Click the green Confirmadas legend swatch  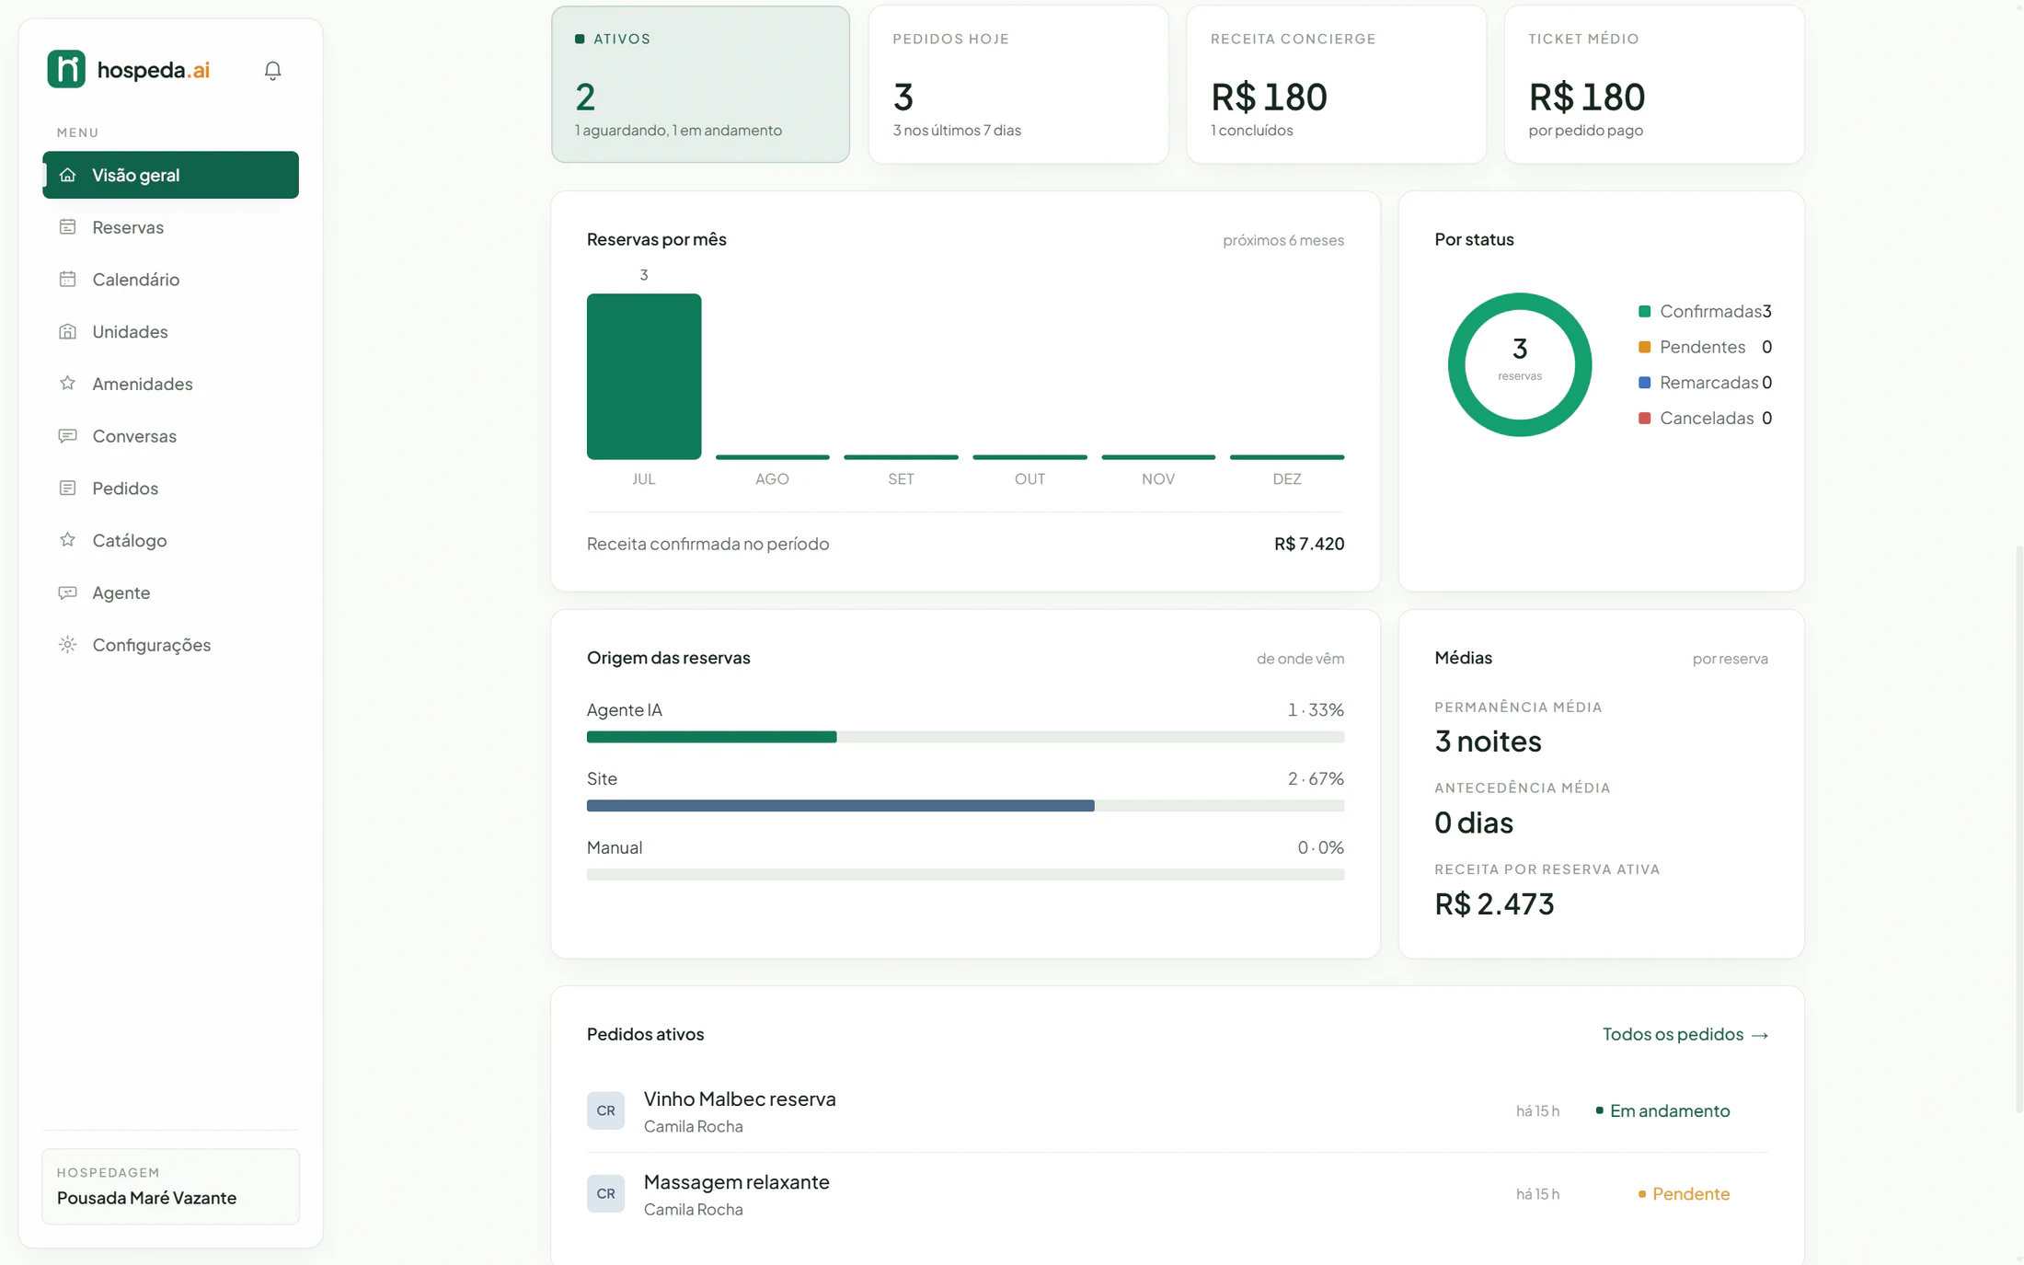coord(1644,311)
